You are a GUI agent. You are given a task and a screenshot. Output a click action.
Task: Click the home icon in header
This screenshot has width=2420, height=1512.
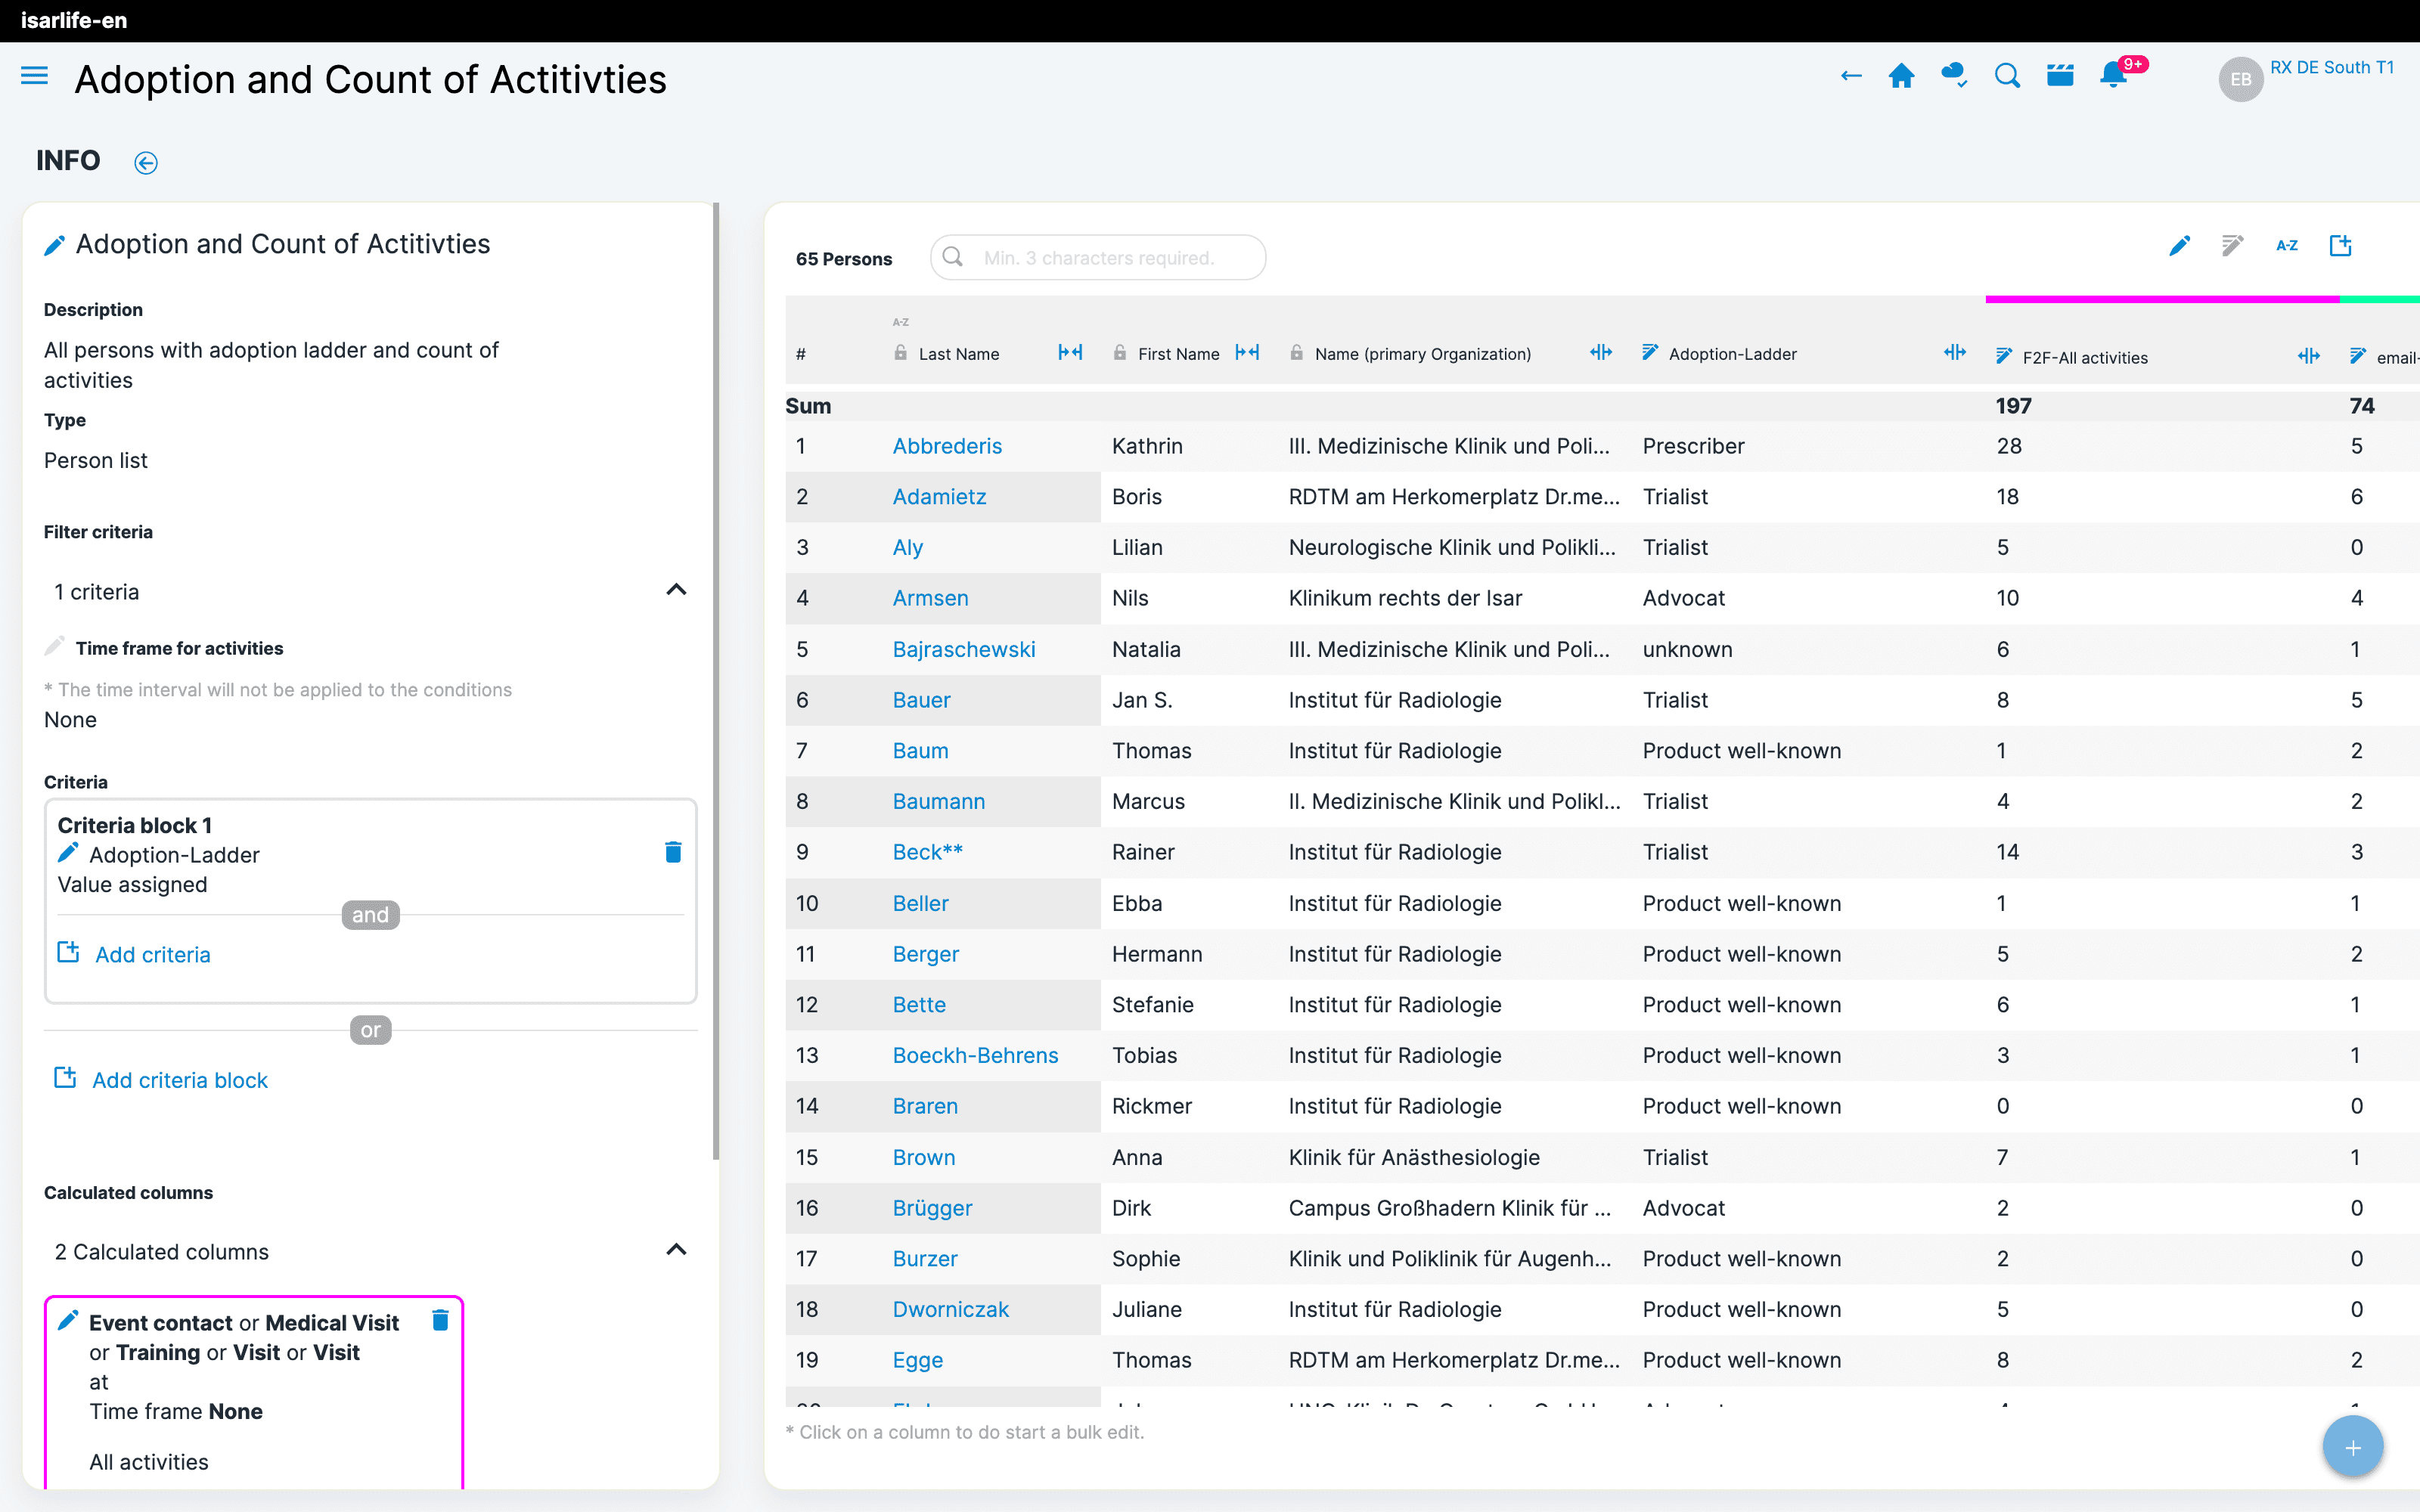pos(1901,76)
